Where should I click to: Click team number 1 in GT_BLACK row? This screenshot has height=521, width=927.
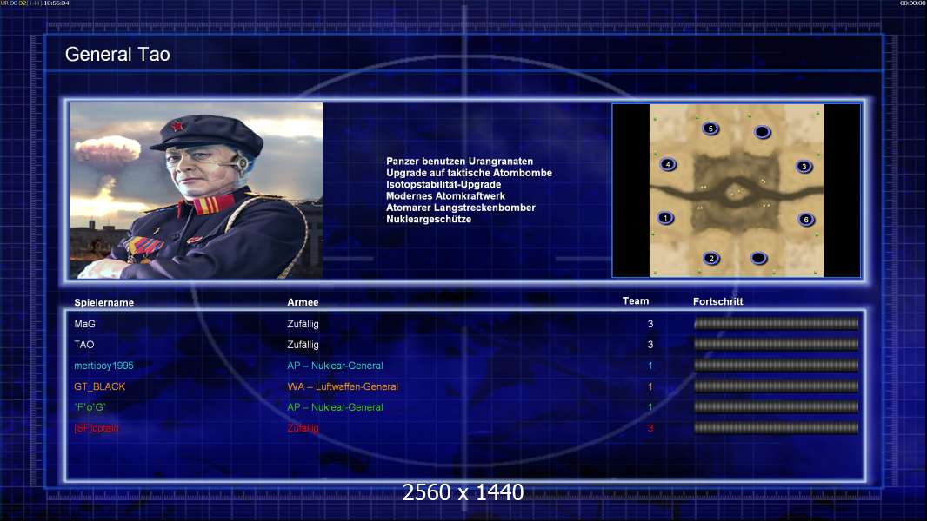650,387
